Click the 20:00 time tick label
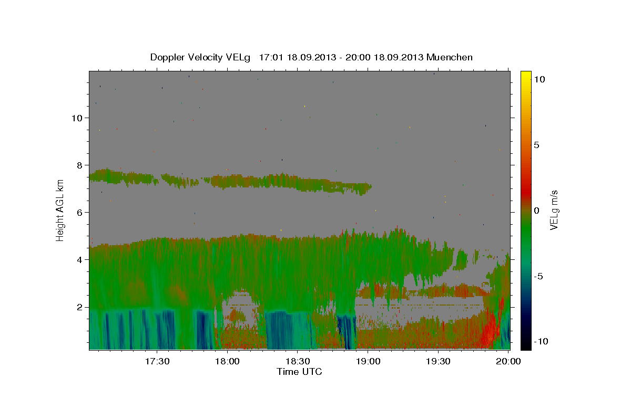 point(508,361)
